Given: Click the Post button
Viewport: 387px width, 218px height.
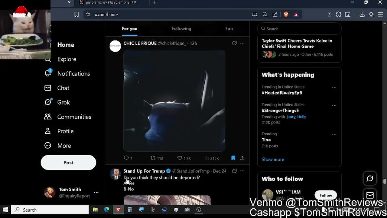Looking at the screenshot, I should 68,163.
